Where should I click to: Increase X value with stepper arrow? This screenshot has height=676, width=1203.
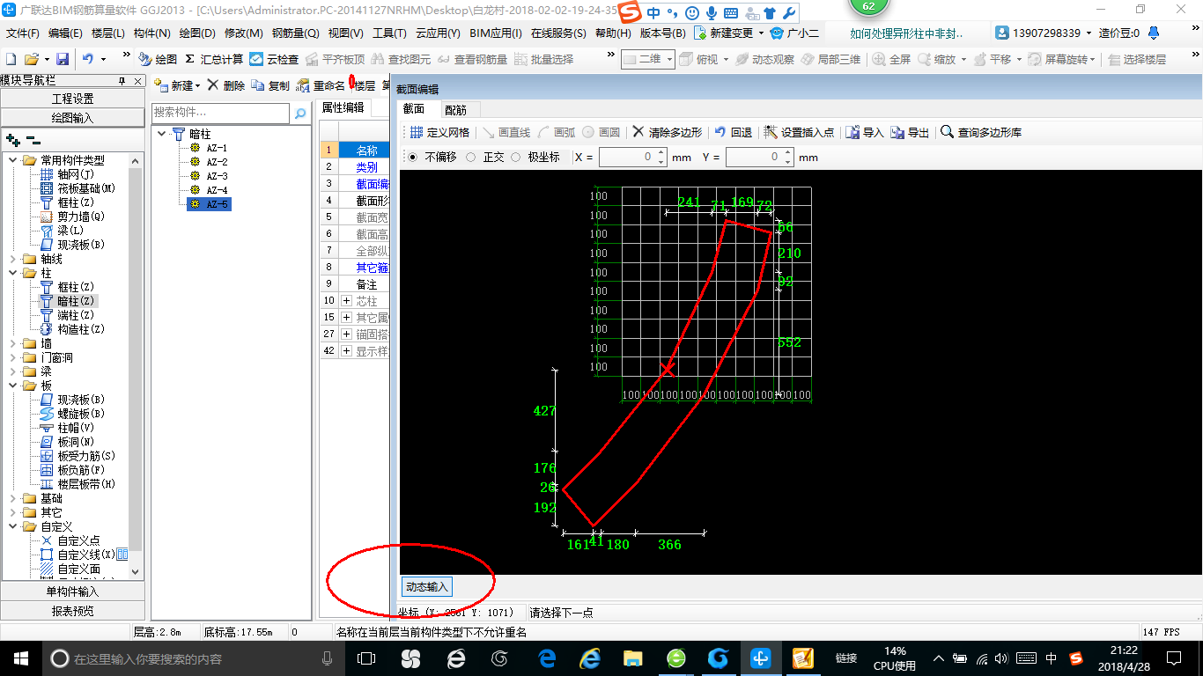(661, 153)
